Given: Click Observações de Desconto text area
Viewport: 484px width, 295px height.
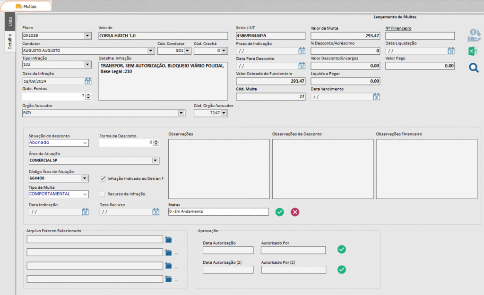Looking at the screenshot, I should 323,169.
